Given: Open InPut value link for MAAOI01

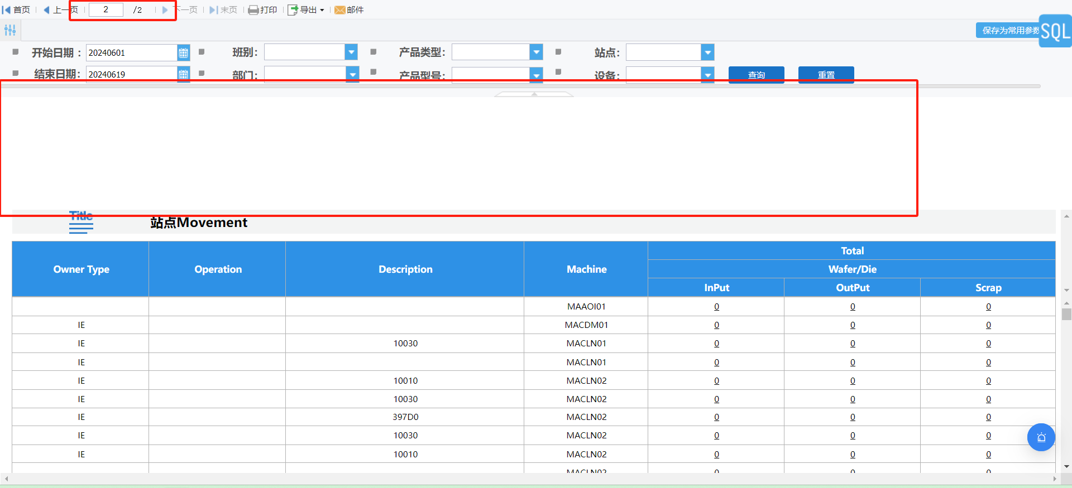Looking at the screenshot, I should [x=716, y=307].
